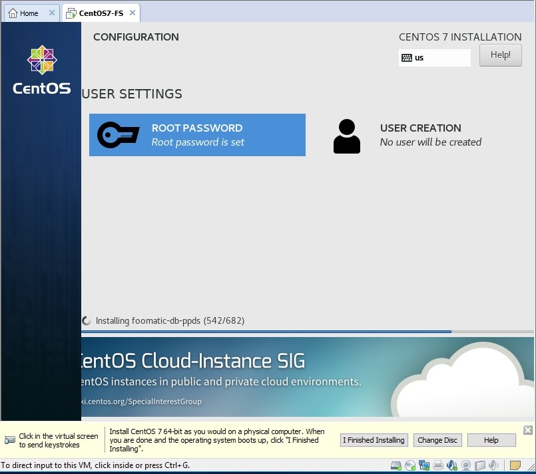Click the network adapter status icon
The image size is (536, 474).
(x=424, y=465)
